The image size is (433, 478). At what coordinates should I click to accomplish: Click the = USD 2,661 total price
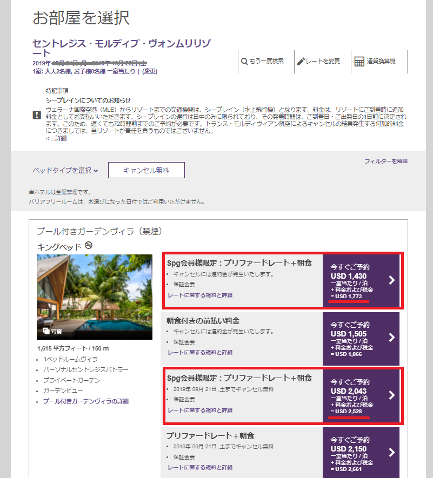[347, 469]
